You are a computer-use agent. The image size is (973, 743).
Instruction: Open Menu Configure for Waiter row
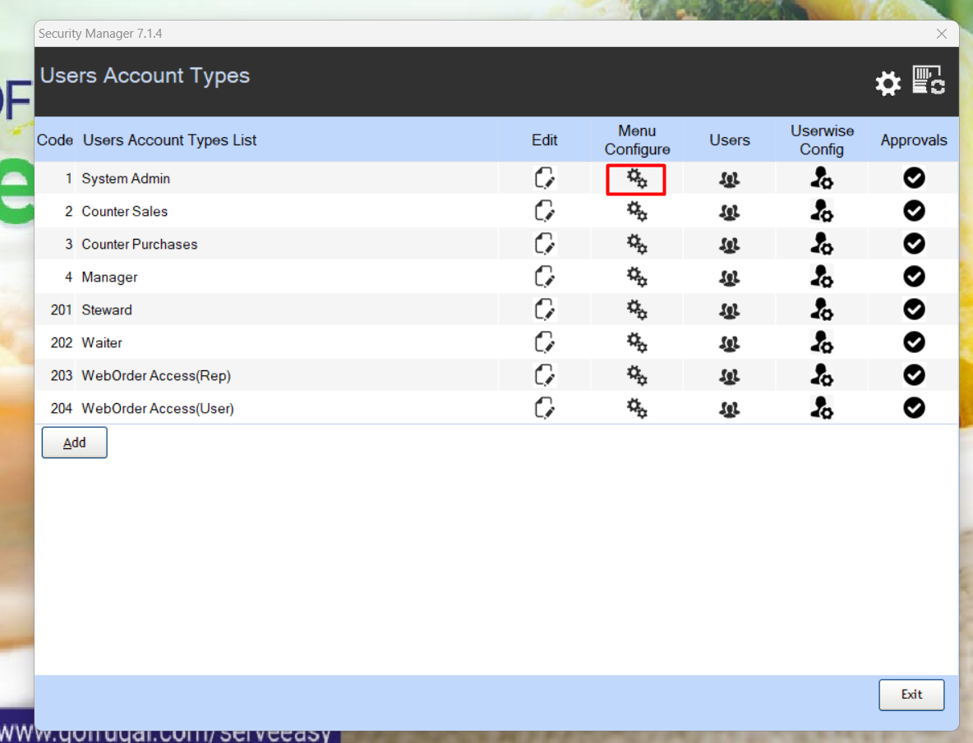pos(637,342)
